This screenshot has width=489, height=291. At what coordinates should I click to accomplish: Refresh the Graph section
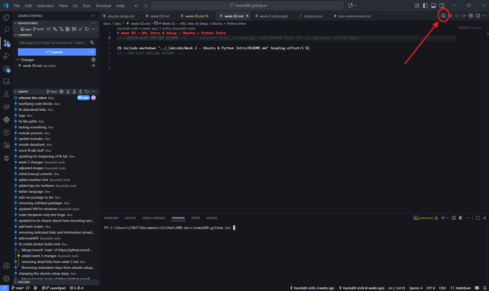click(x=87, y=92)
